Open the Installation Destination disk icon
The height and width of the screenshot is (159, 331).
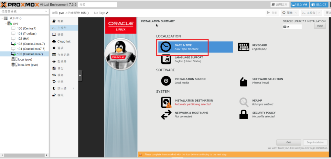click(166, 102)
